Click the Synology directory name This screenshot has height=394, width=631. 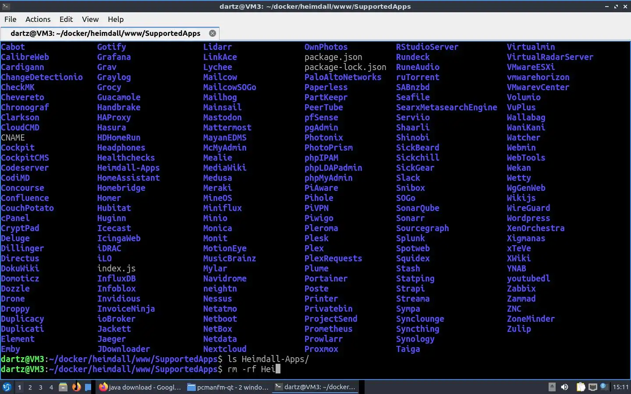point(415,339)
